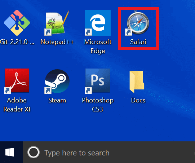Click the Steam text label
Screen dimensions: 195x163
57,100
